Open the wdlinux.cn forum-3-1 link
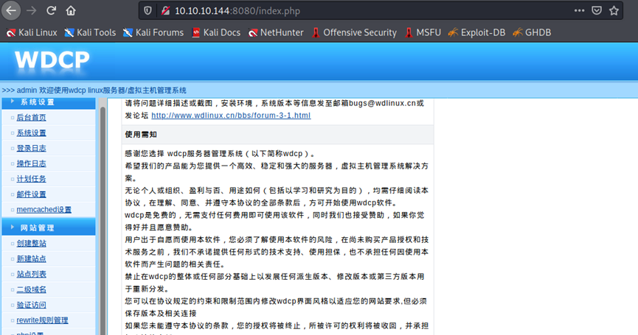The height and width of the screenshot is (335, 638). coord(231,116)
